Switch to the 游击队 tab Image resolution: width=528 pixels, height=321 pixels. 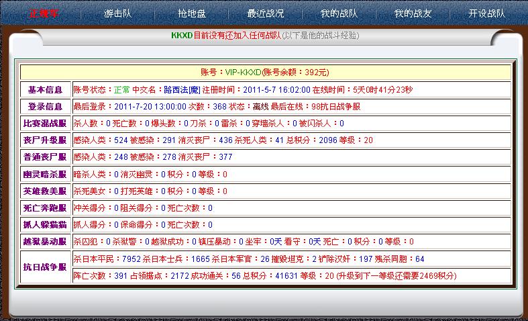point(117,13)
